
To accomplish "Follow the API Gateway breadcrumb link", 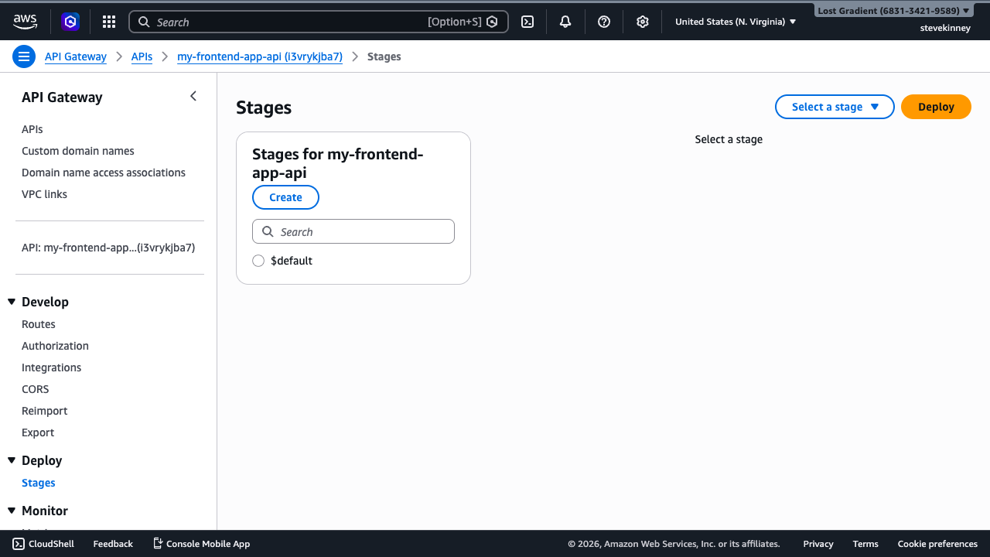I will pos(76,56).
